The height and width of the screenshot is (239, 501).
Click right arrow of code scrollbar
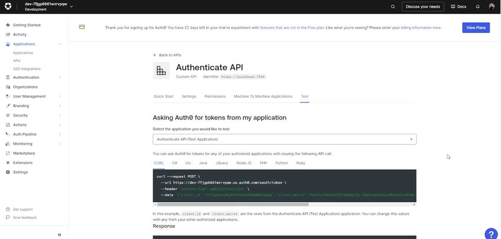point(414,204)
